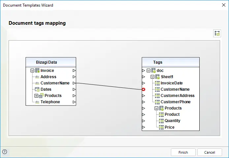The image size is (229, 158).
Task: Select the CustomerPhone tag label
Action: [x=176, y=102]
